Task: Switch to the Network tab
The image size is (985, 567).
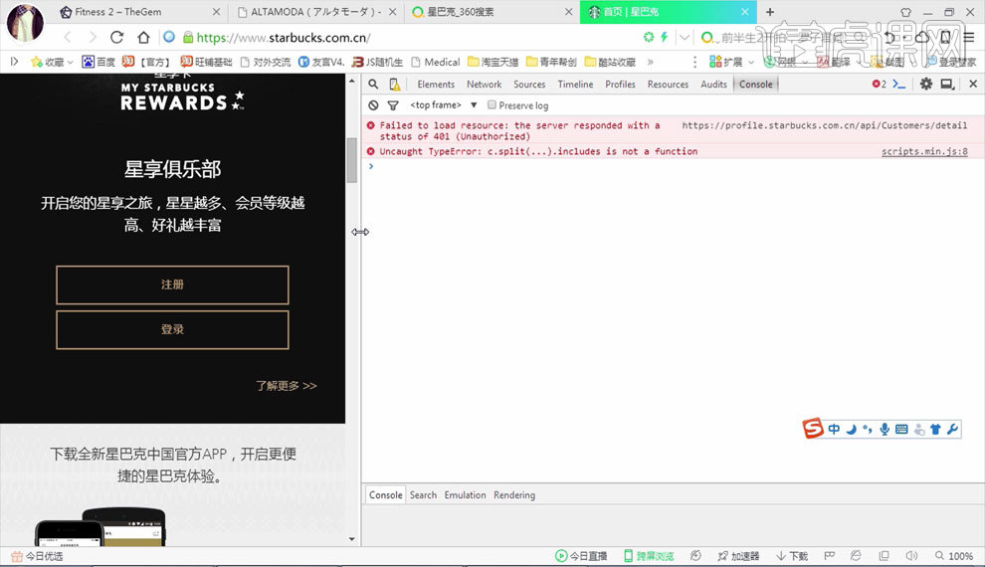Action: coord(484,85)
